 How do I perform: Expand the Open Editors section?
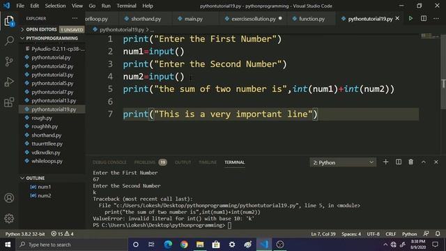[52, 29]
